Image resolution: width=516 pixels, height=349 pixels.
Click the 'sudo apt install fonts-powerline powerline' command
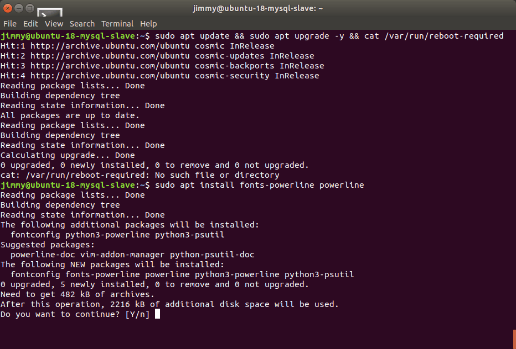tap(259, 185)
